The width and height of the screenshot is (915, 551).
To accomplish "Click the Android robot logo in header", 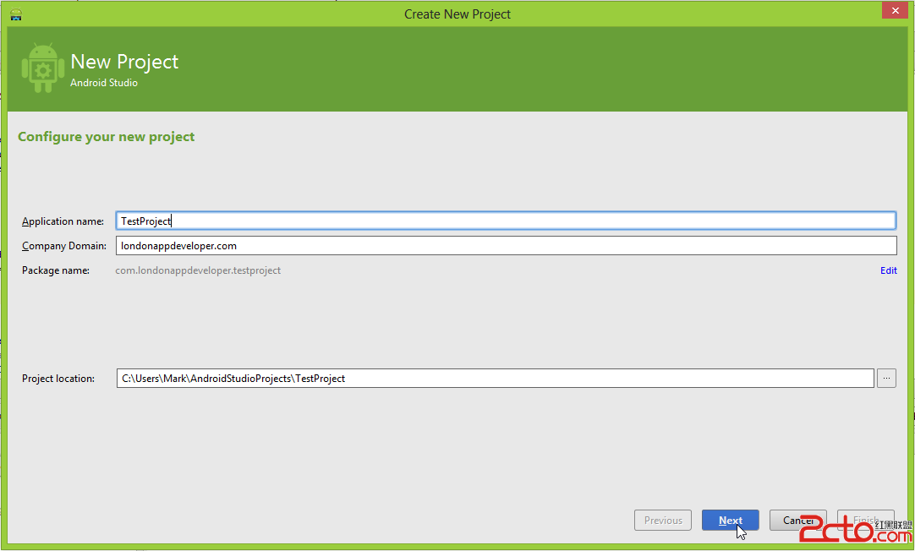I will (x=42, y=67).
